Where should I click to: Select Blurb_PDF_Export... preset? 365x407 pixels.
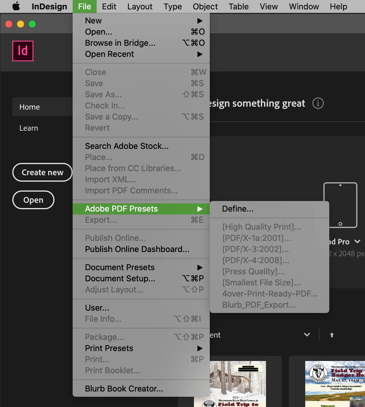point(270,305)
